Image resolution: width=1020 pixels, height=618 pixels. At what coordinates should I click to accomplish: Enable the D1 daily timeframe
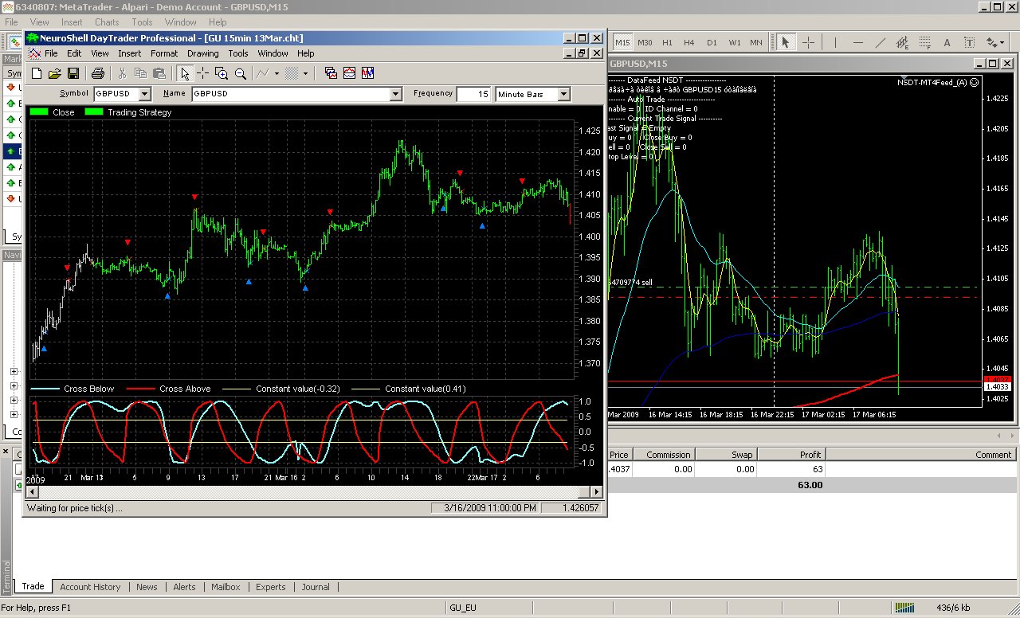coord(712,42)
